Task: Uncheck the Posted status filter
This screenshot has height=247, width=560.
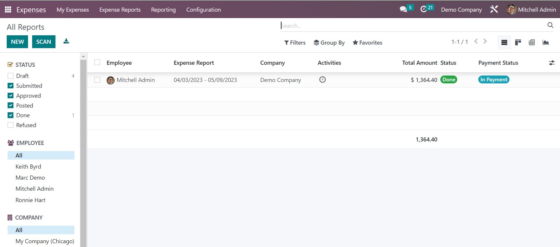Action: pyautogui.click(x=11, y=106)
